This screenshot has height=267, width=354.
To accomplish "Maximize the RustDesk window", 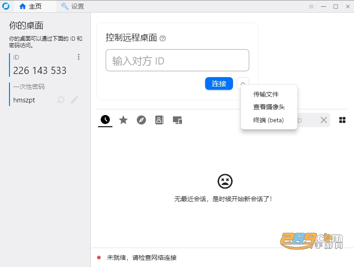I will 336,6.
